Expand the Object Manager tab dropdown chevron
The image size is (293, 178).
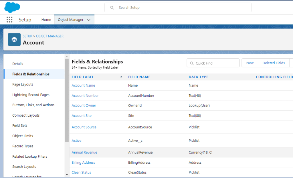(x=89, y=20)
